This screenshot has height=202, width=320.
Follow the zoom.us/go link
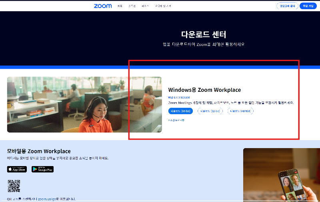(47, 199)
